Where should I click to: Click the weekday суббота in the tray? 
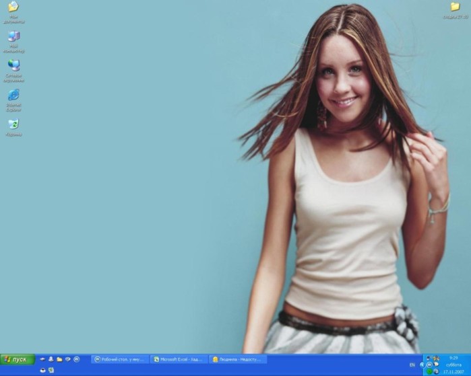point(453,365)
